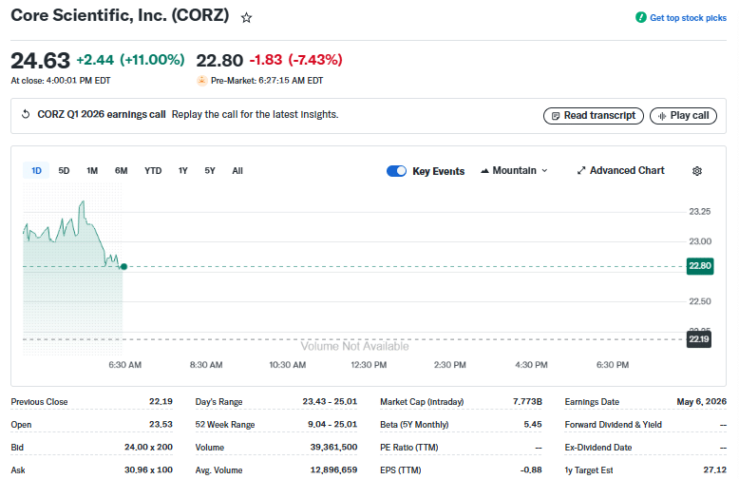Show the YTD chart range
Image resolution: width=739 pixels, height=479 pixels.
[153, 171]
